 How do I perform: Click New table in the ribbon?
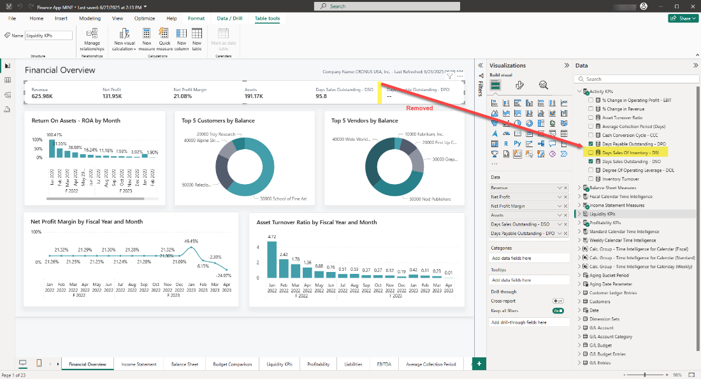tap(197, 39)
